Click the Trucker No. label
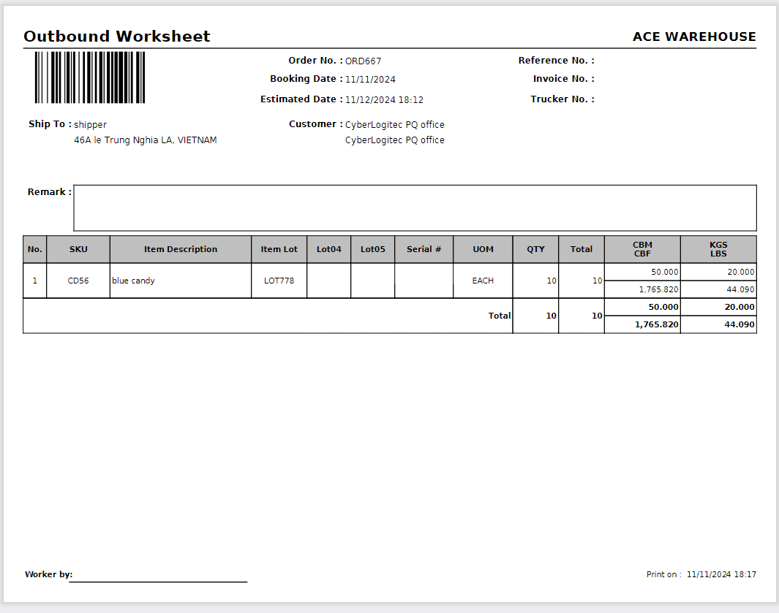Viewport: 779px width, 613px height. pos(562,99)
